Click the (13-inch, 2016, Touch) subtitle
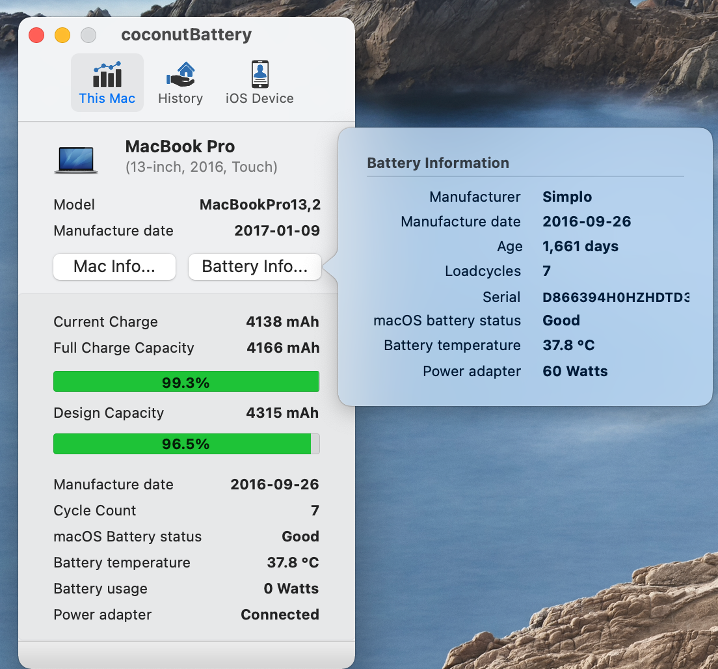The image size is (718, 669). [202, 167]
